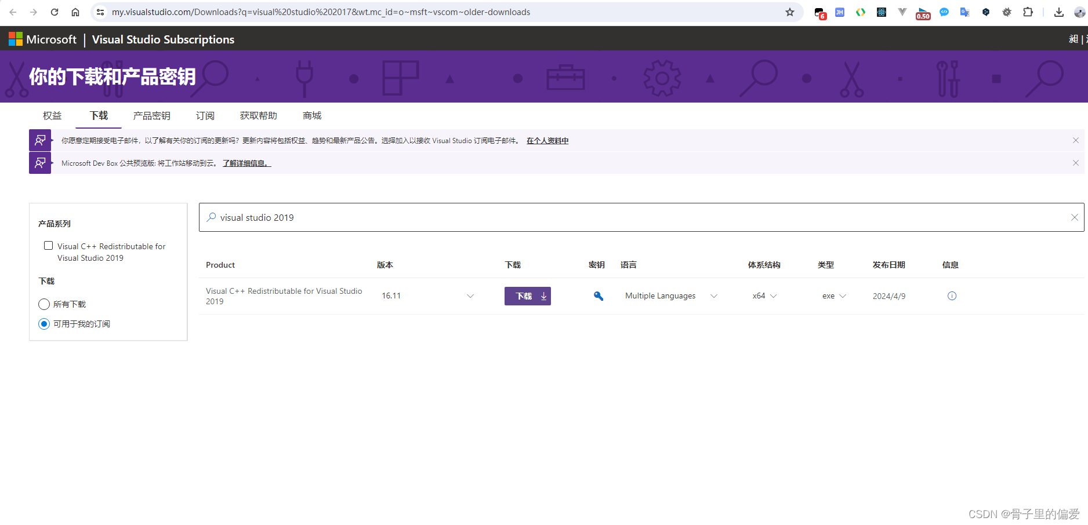Click the purple 下载 download button
1088x525 pixels.
528,296
